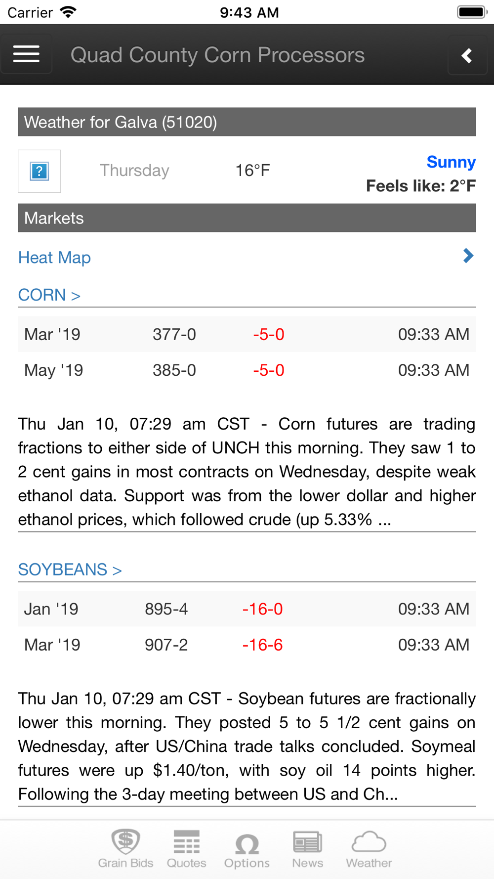Viewport: 494px width, 879px height.
Task: Go to the News tab
Action: (x=307, y=849)
